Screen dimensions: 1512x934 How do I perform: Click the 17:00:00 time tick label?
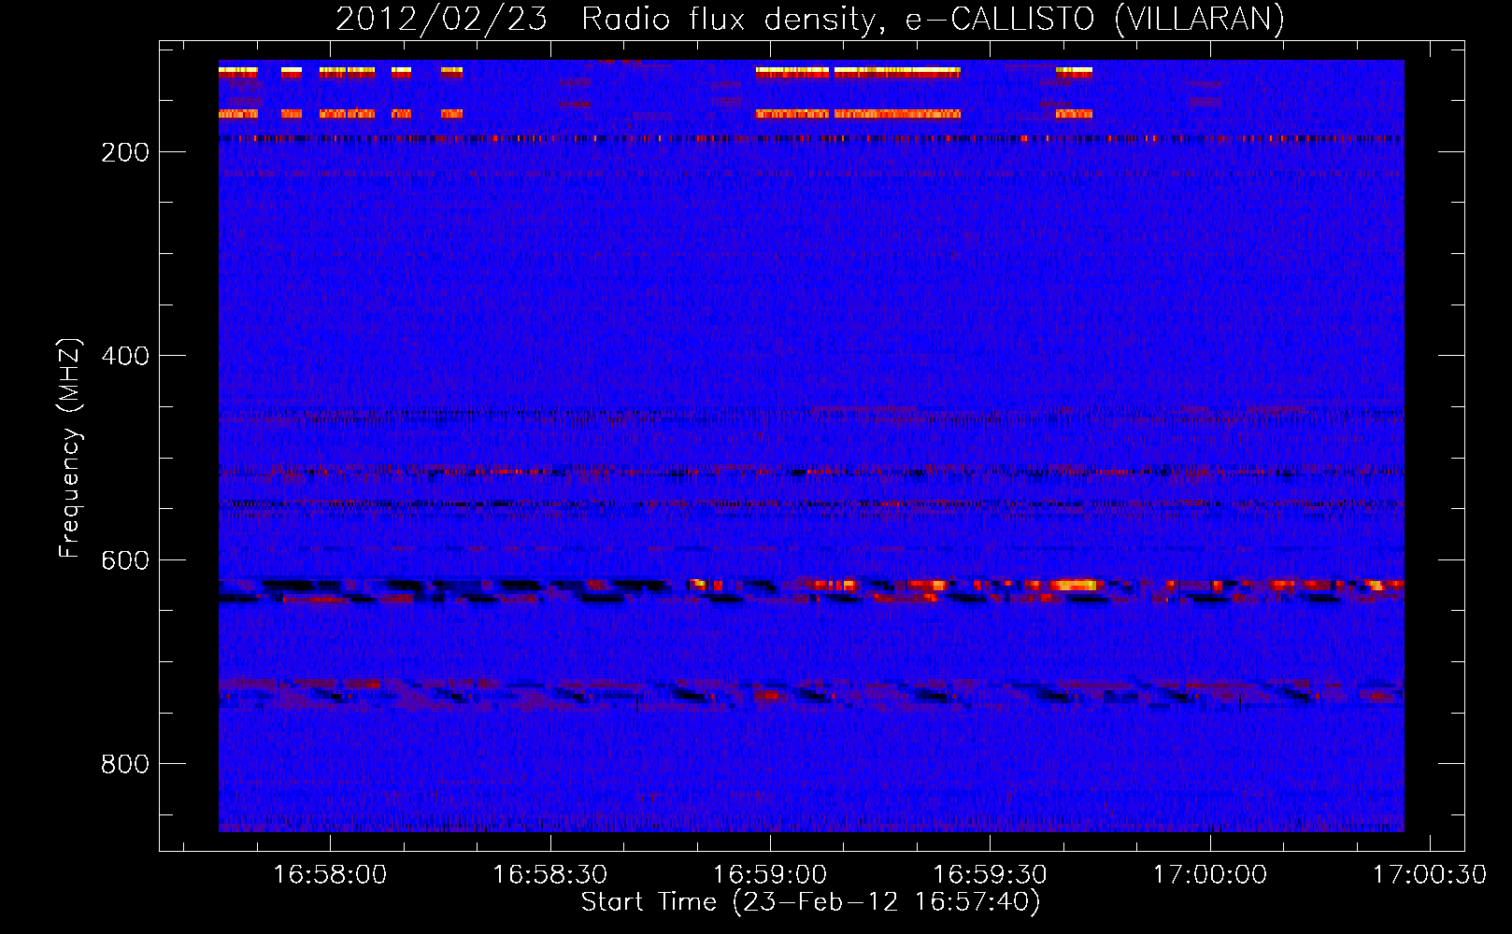1210,875
